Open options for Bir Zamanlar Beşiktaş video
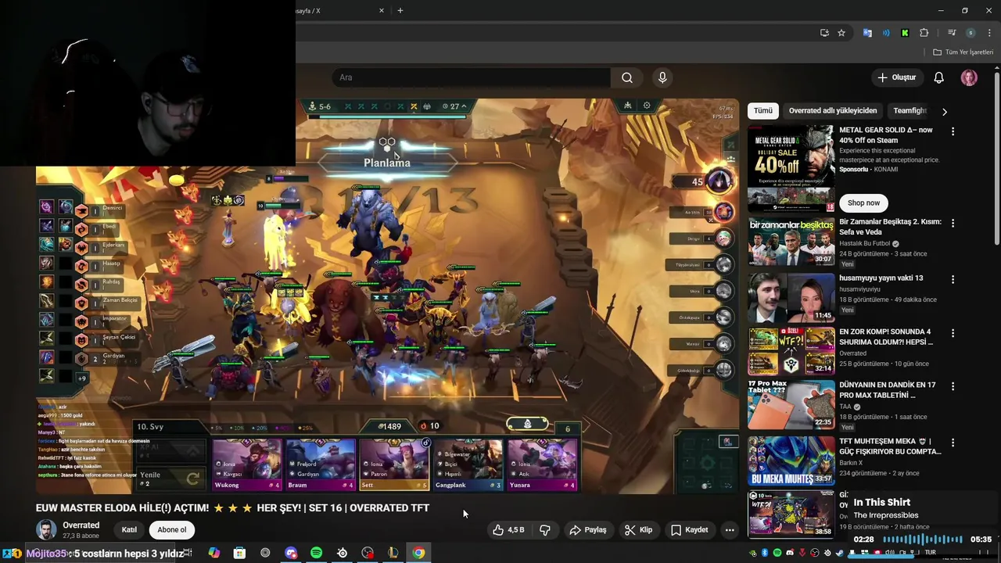This screenshot has height=563, width=1001. 953,224
